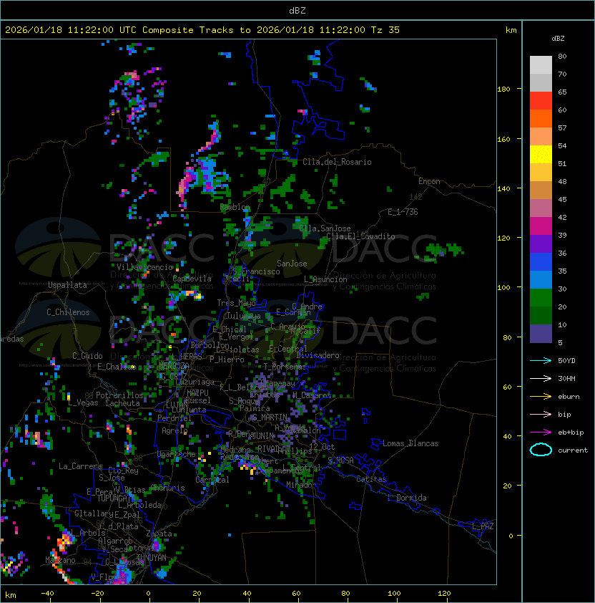Click the 'Cila.del_Rosario' map label
595x603 pixels.
tap(337, 162)
